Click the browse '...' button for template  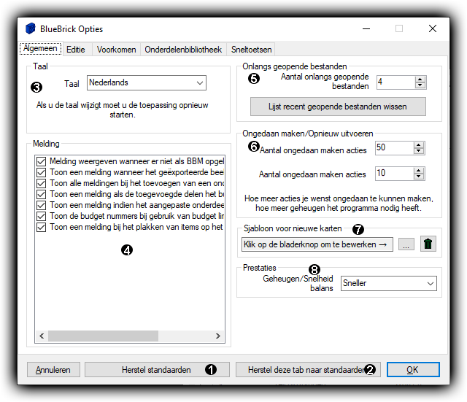tap(406, 244)
